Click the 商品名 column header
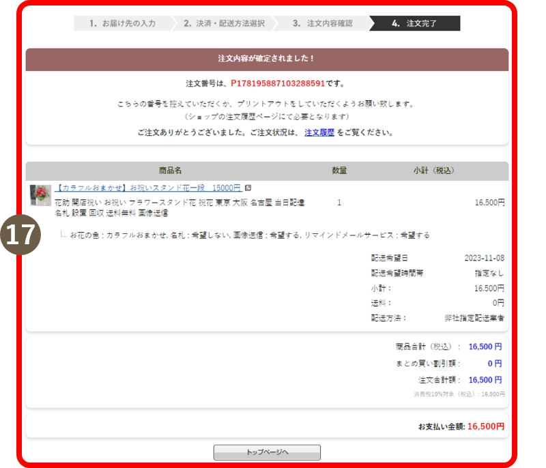The height and width of the screenshot is (468, 546). coord(170,171)
